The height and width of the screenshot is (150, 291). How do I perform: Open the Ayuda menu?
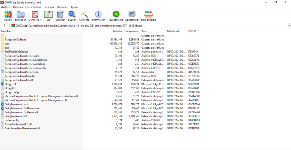tap(74, 7)
